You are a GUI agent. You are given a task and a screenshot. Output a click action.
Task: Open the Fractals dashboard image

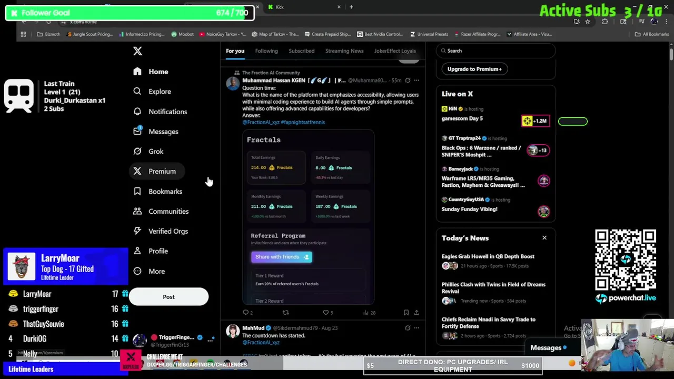click(x=309, y=217)
